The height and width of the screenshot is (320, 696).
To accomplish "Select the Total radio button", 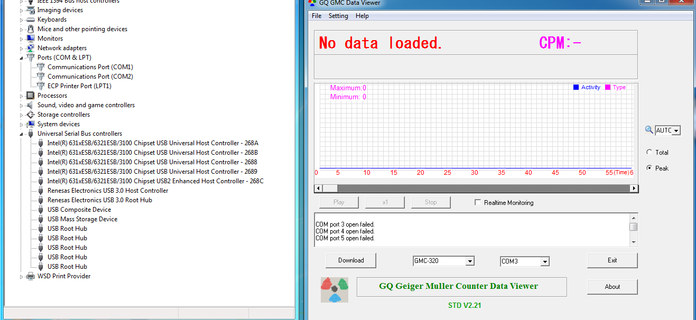I will [649, 152].
